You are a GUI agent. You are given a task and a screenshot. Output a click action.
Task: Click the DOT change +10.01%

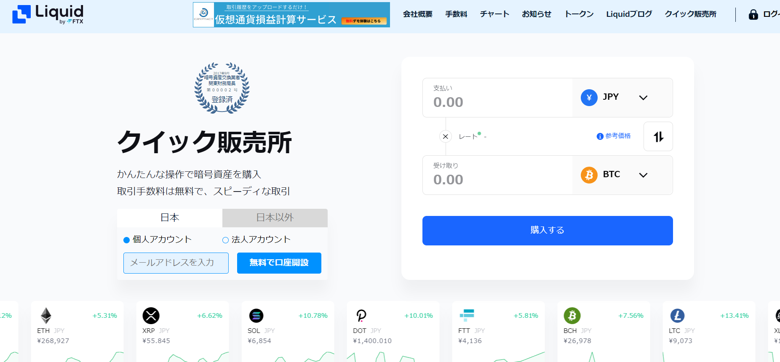[419, 316]
